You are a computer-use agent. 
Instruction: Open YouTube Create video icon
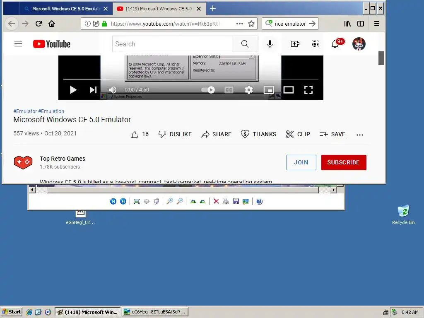coord(295,44)
